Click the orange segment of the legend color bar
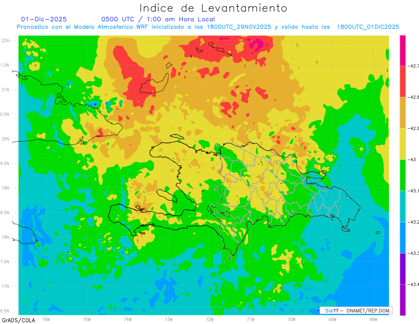Viewport: 419px width, 324px height. coord(403,113)
